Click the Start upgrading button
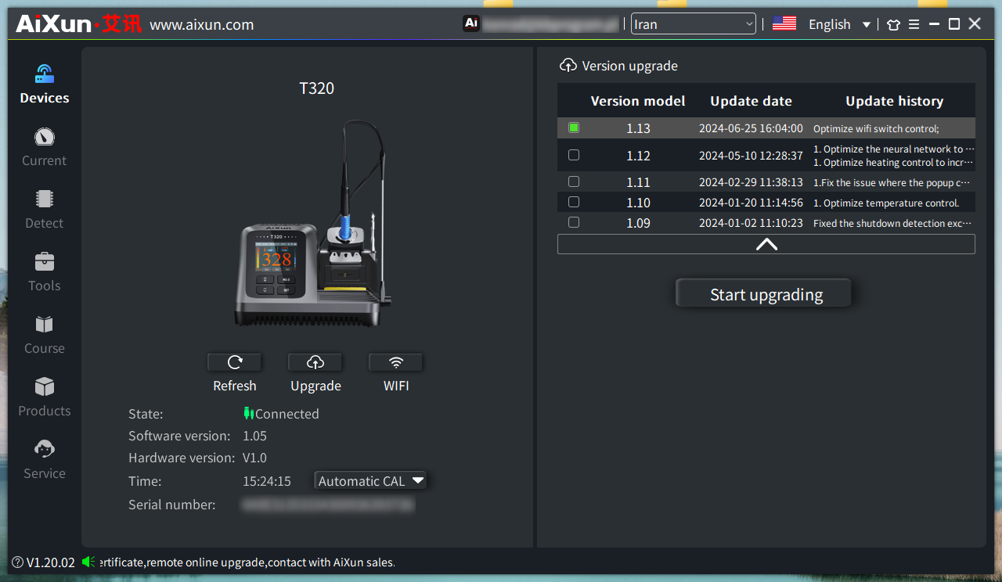The image size is (1002, 582). click(763, 294)
